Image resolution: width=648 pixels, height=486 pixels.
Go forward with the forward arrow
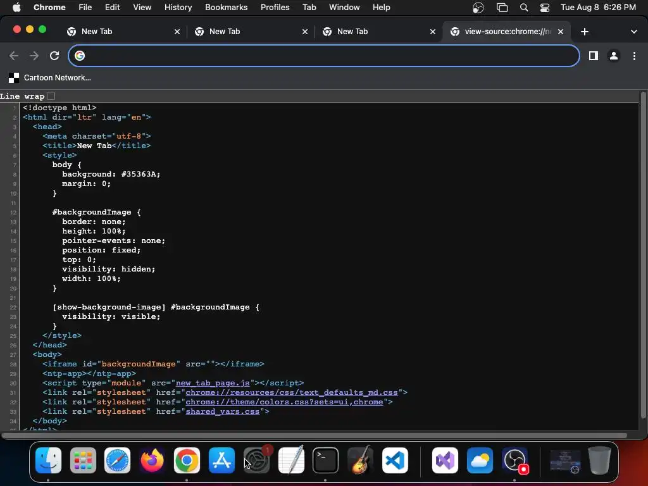coord(34,56)
